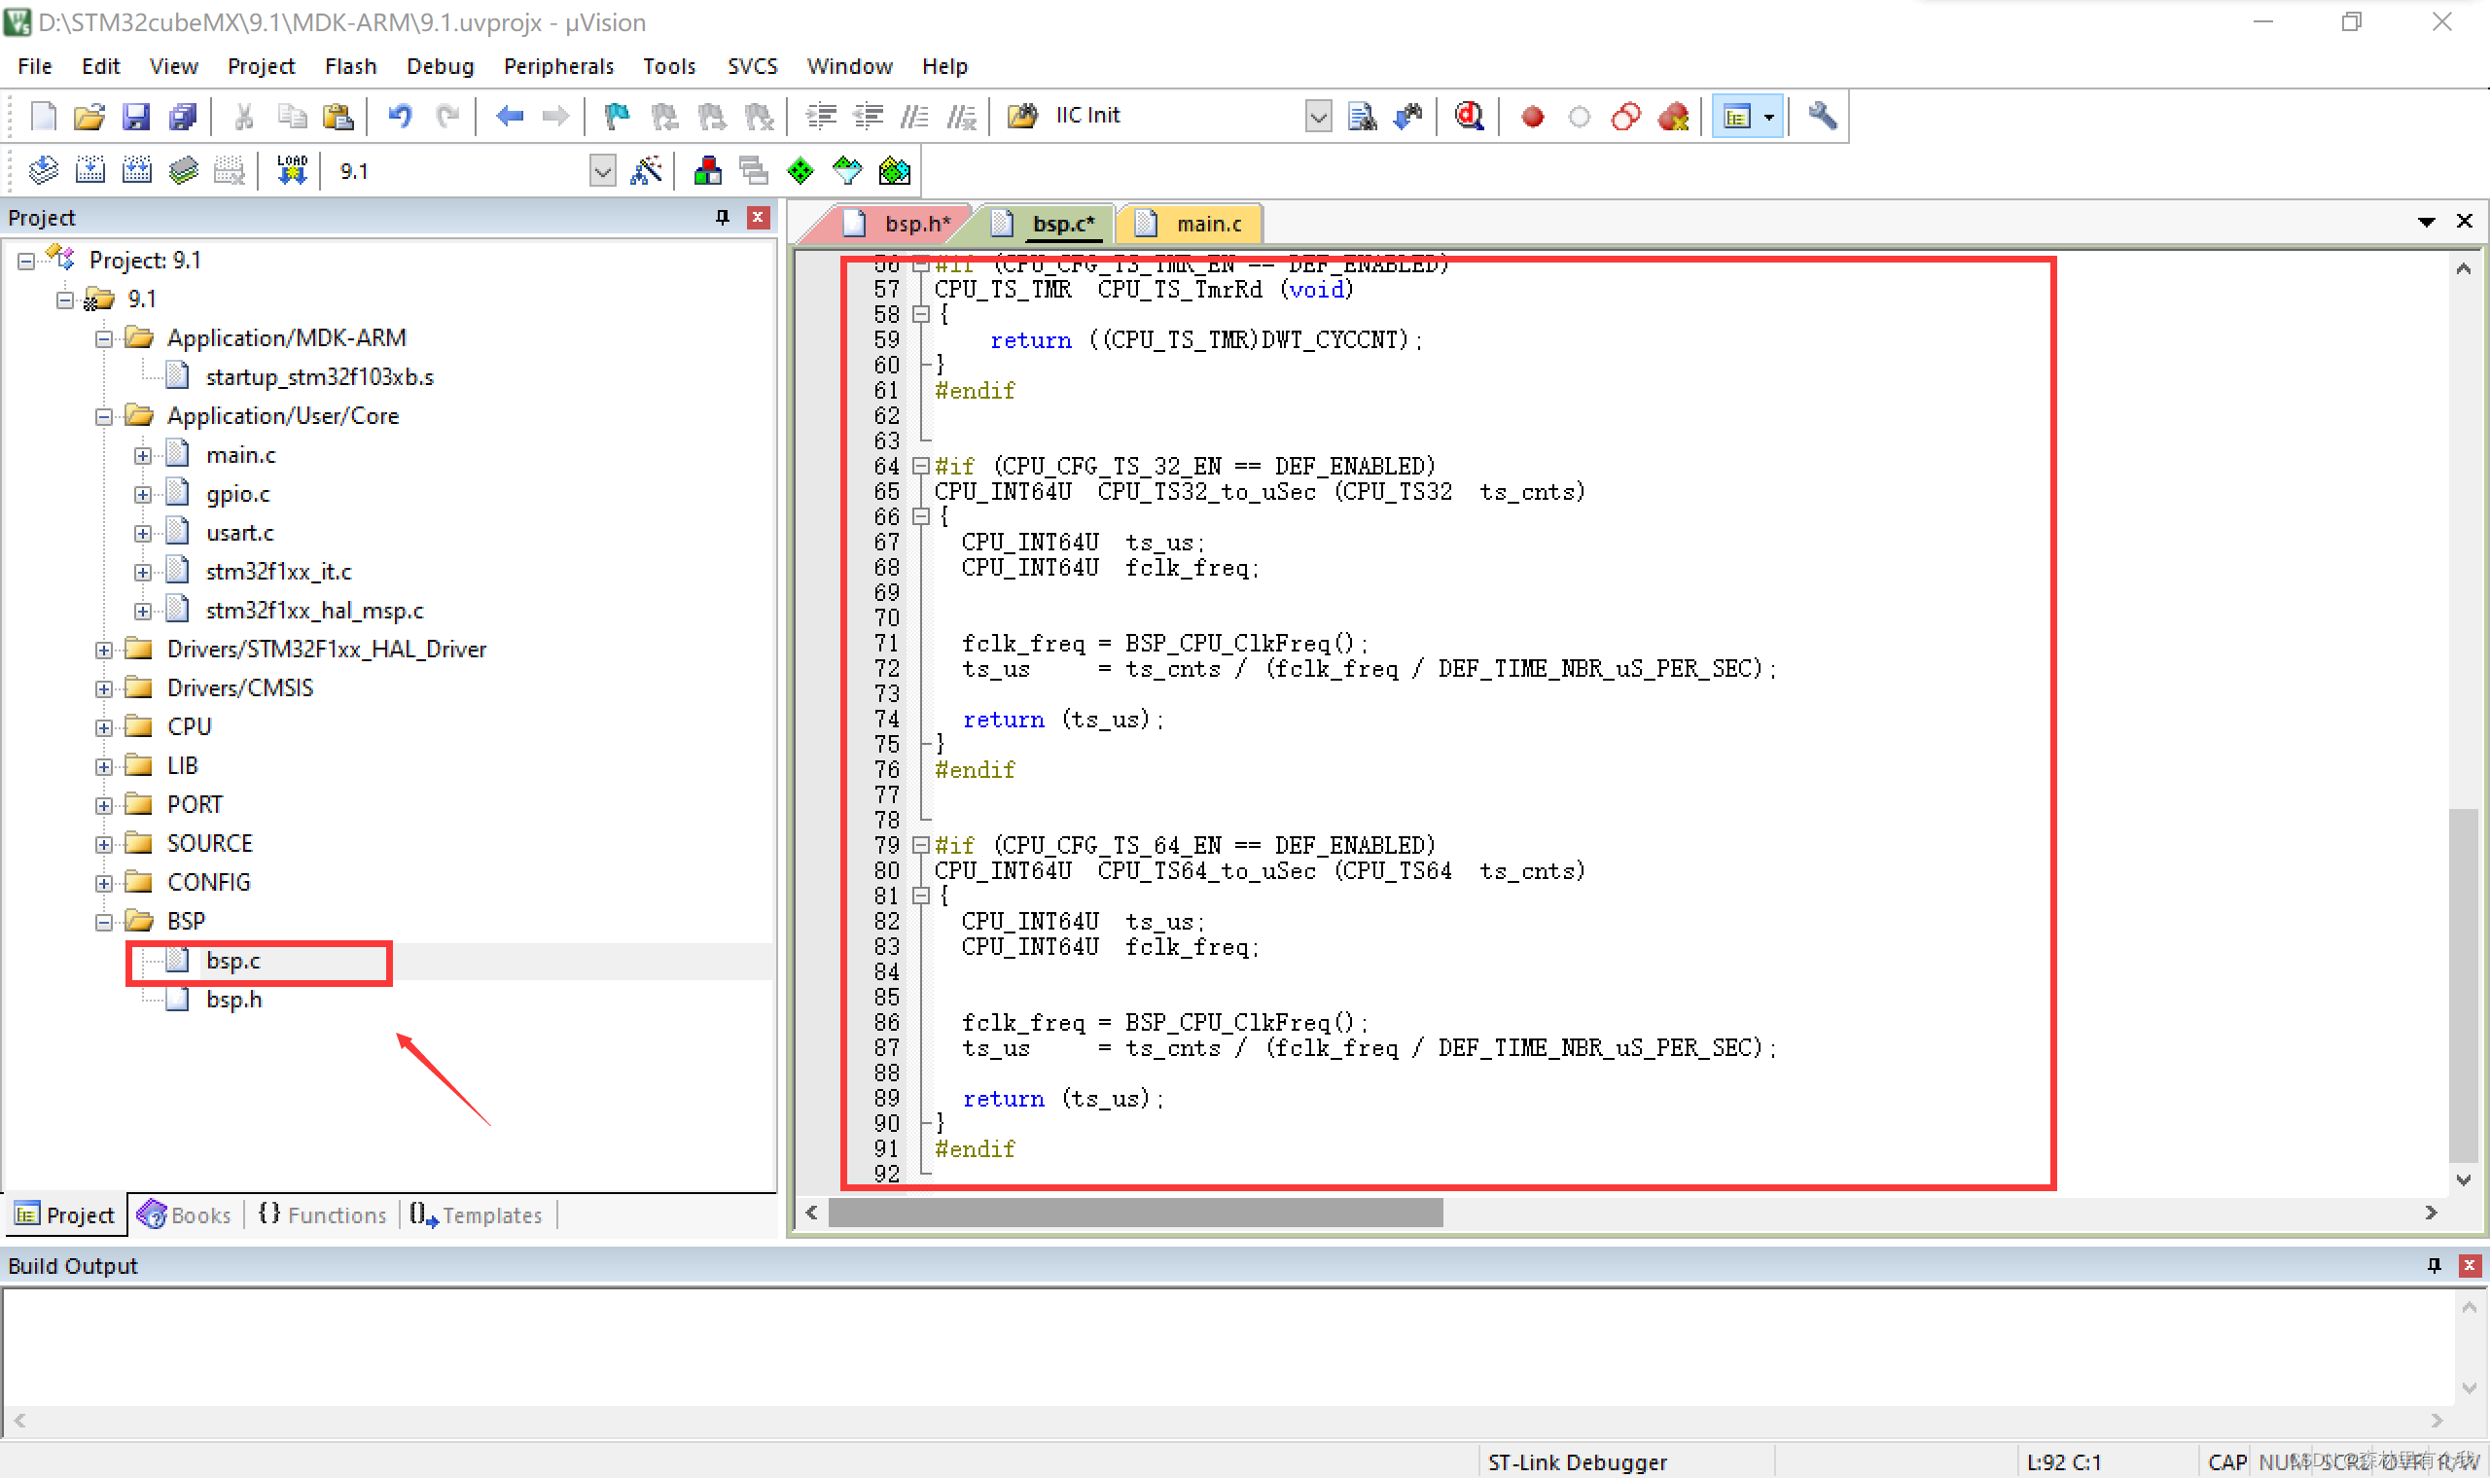The width and height of the screenshot is (2490, 1478).
Task: Expand the Drivers/CMSIS folder
Action: point(103,688)
